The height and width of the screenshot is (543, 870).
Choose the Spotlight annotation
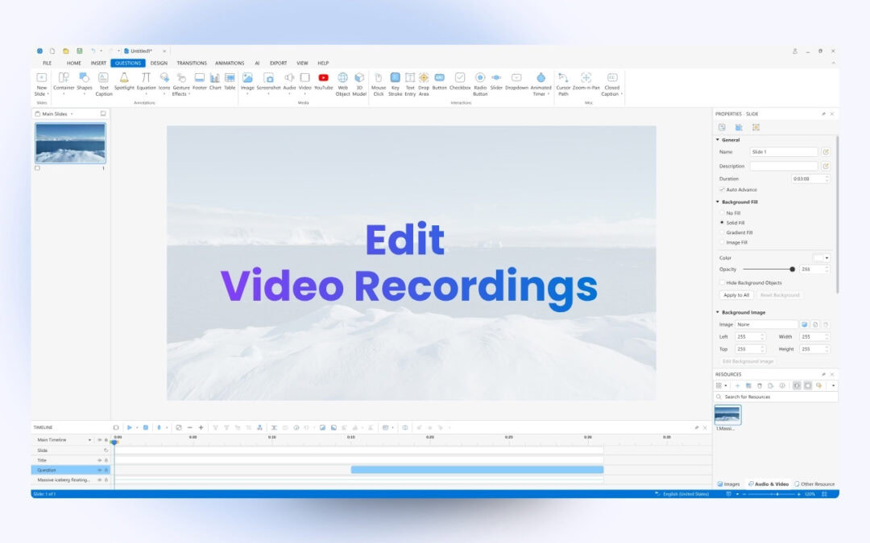tap(124, 81)
